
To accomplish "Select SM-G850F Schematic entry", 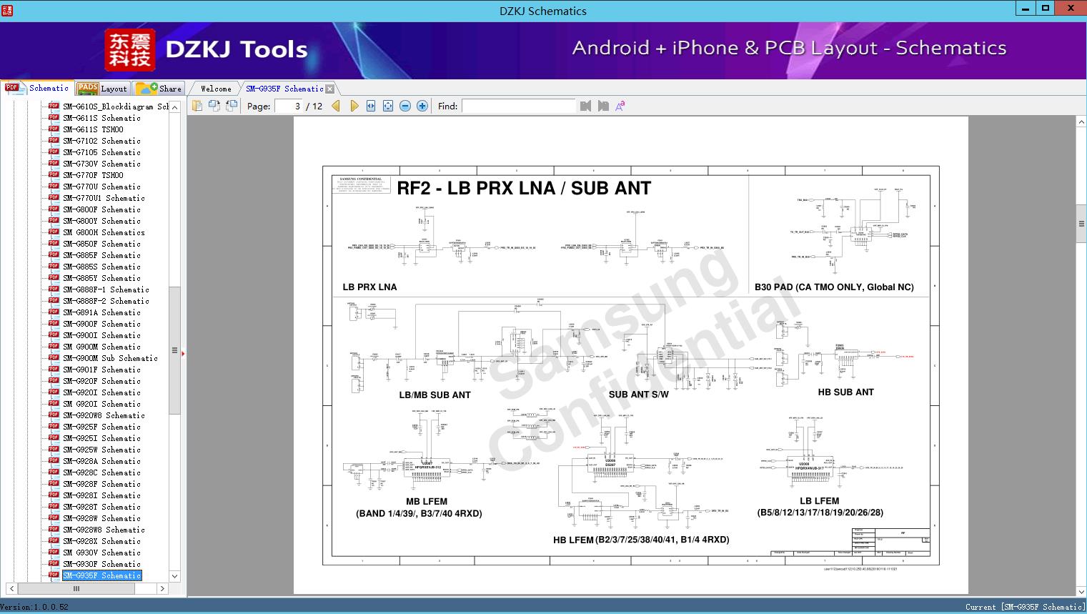I will pos(101,244).
